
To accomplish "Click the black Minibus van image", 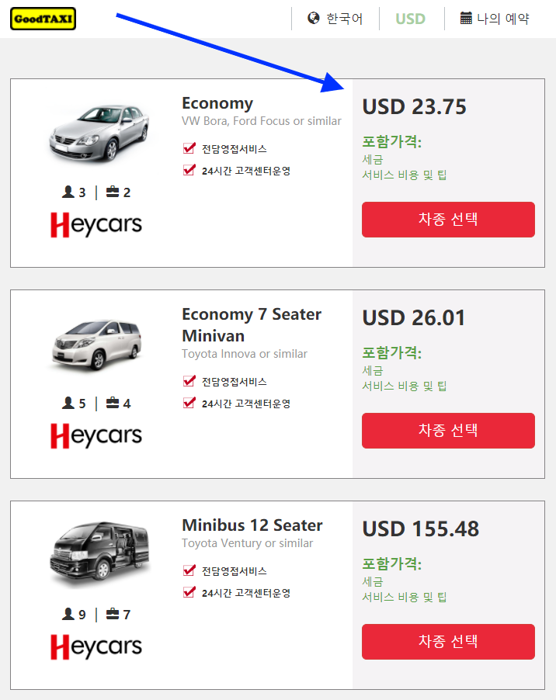I will click(96, 549).
